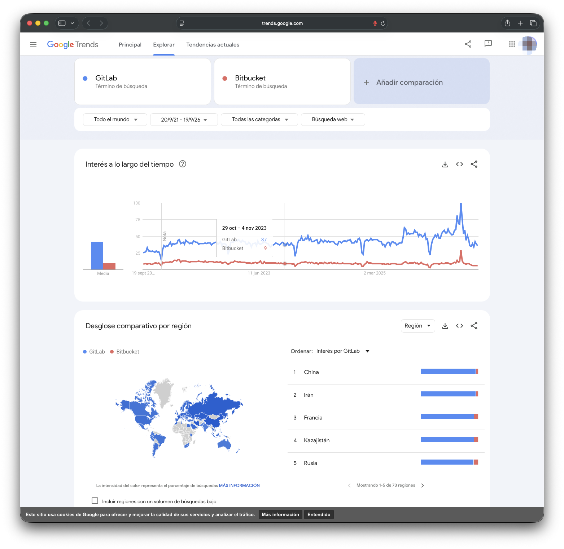Go back in browser history
The width and height of the screenshot is (564, 549).
click(x=88, y=23)
